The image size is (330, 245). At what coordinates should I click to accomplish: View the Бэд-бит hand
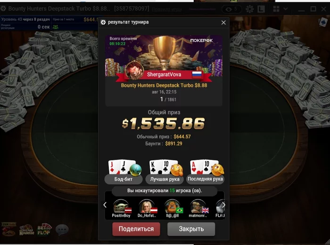124,179
